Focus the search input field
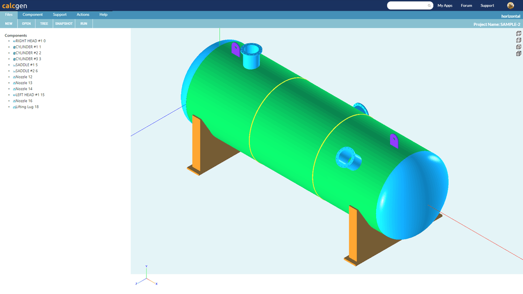 pyautogui.click(x=407, y=6)
